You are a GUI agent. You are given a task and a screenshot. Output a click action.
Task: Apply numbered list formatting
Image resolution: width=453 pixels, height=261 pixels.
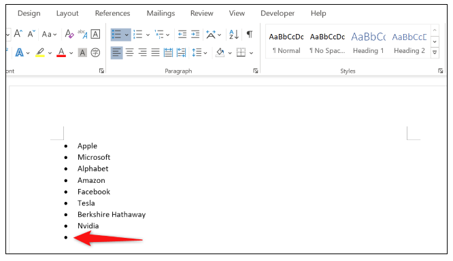138,35
